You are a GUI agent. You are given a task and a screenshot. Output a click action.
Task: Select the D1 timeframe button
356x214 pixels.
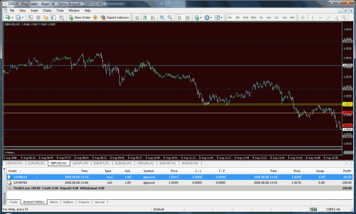[x=277, y=18]
